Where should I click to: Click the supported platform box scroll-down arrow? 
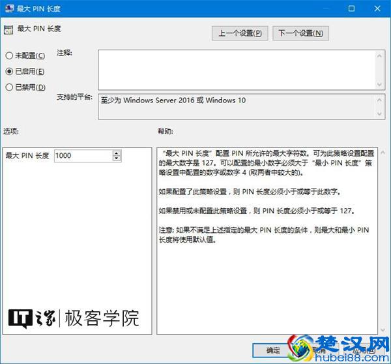(x=379, y=114)
